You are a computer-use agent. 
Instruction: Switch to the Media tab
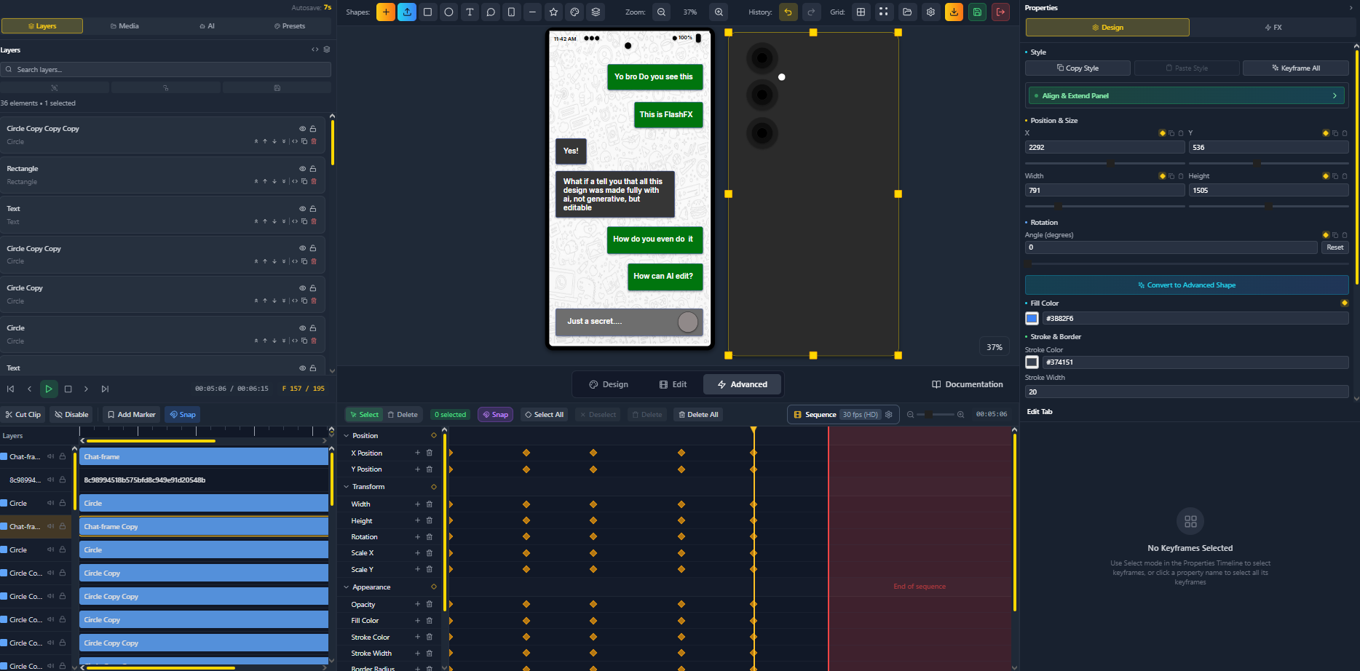[x=124, y=25]
